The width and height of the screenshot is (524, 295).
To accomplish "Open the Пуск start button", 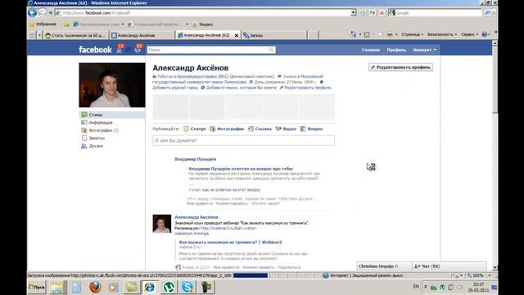I will click(36, 287).
